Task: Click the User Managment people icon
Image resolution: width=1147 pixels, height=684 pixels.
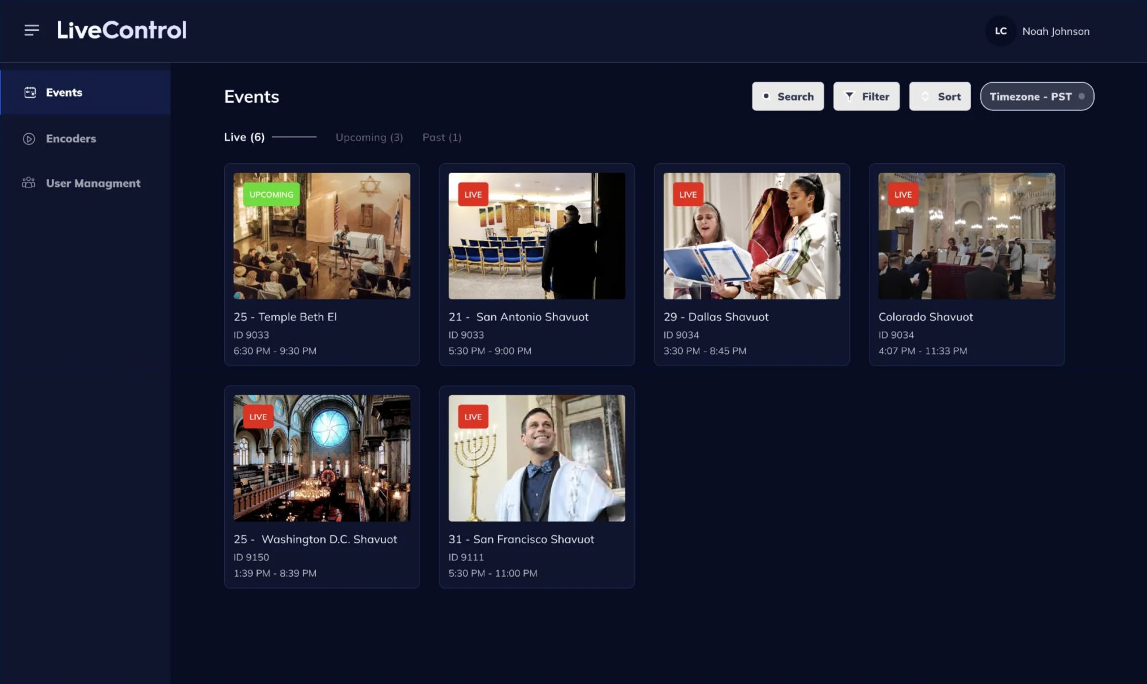Action: point(29,183)
